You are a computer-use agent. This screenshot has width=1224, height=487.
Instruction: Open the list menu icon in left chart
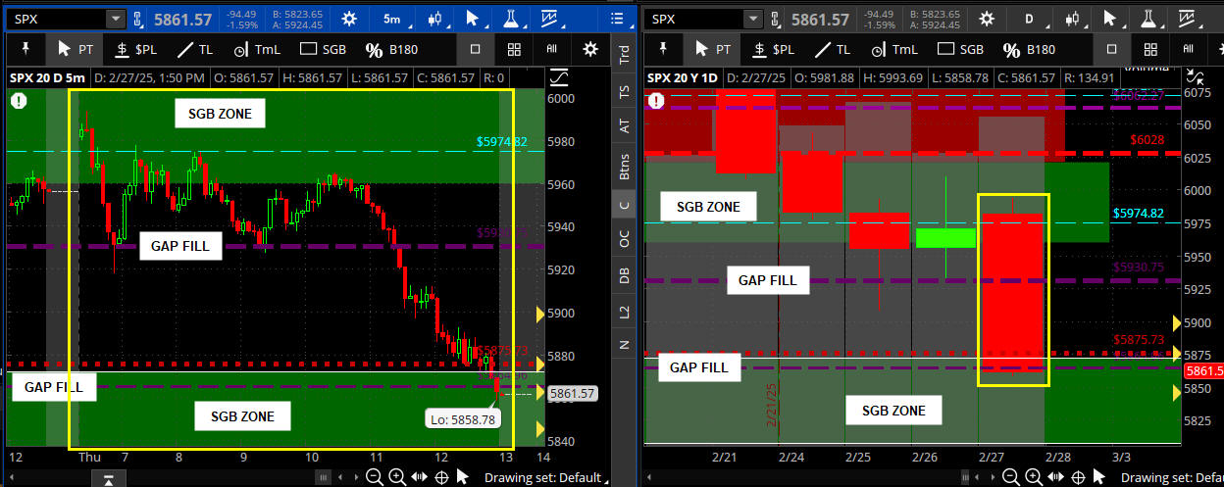tap(617, 19)
